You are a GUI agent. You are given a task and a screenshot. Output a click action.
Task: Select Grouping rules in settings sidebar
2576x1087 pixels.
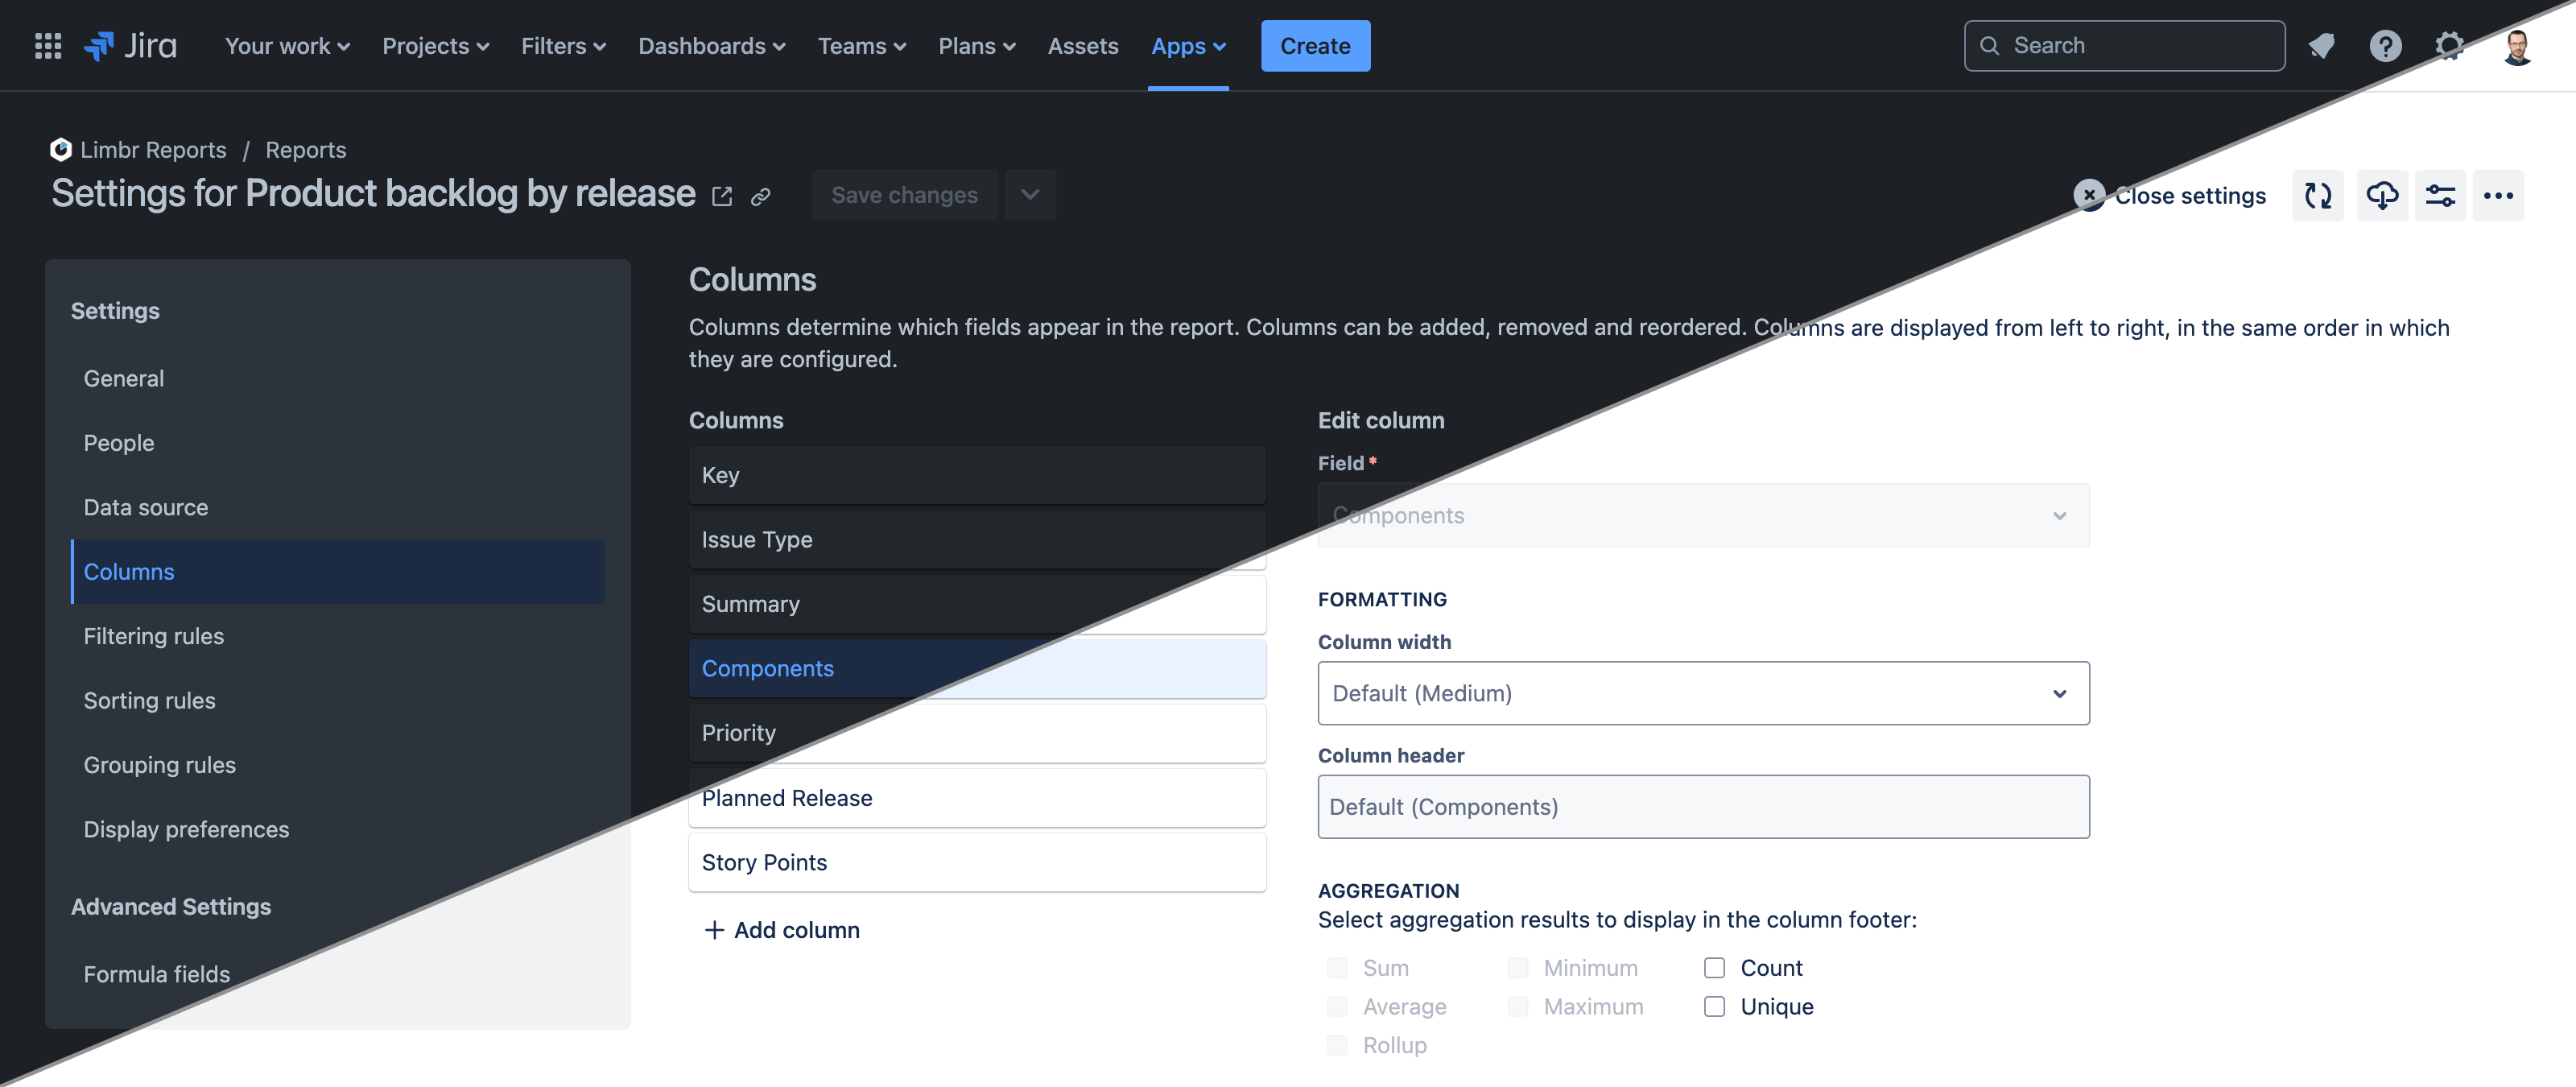(x=338, y=765)
